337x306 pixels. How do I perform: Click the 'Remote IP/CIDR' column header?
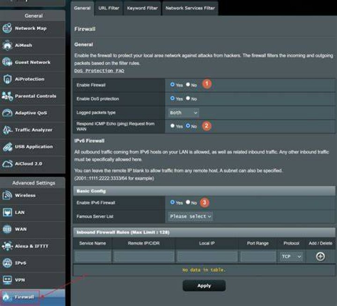click(144, 243)
